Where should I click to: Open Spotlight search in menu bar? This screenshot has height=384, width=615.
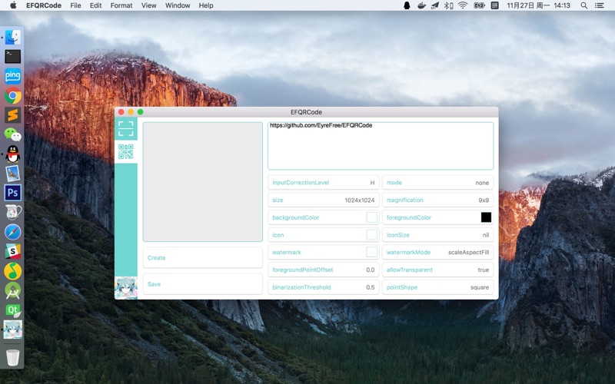584,5
